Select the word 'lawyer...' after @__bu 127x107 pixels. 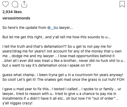pos(66,28)
